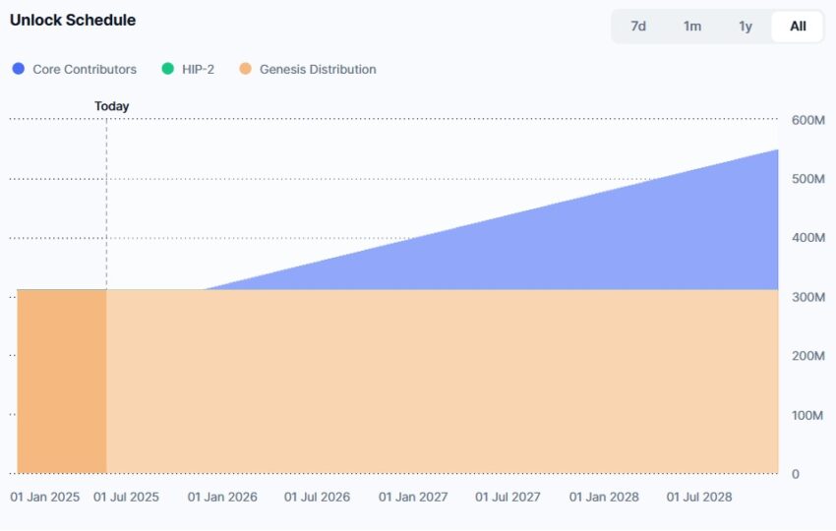The width and height of the screenshot is (836, 531).
Task: Click the dark orange unlocked Genesis area
Action: coord(62,382)
